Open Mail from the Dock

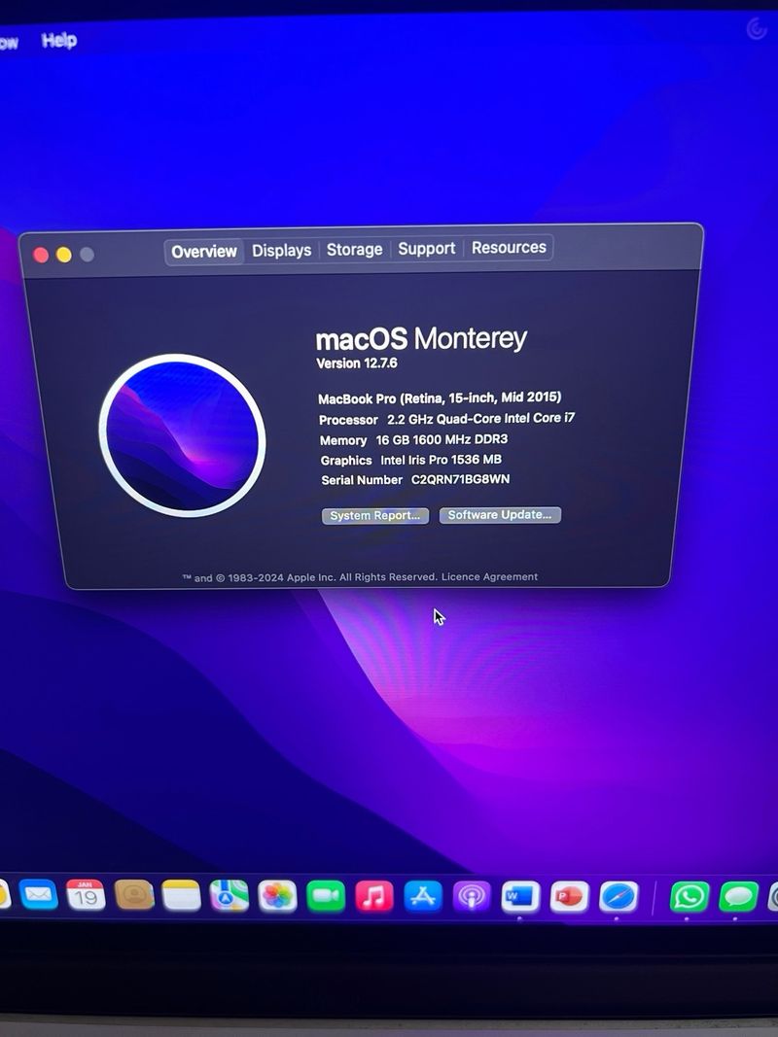(x=38, y=895)
